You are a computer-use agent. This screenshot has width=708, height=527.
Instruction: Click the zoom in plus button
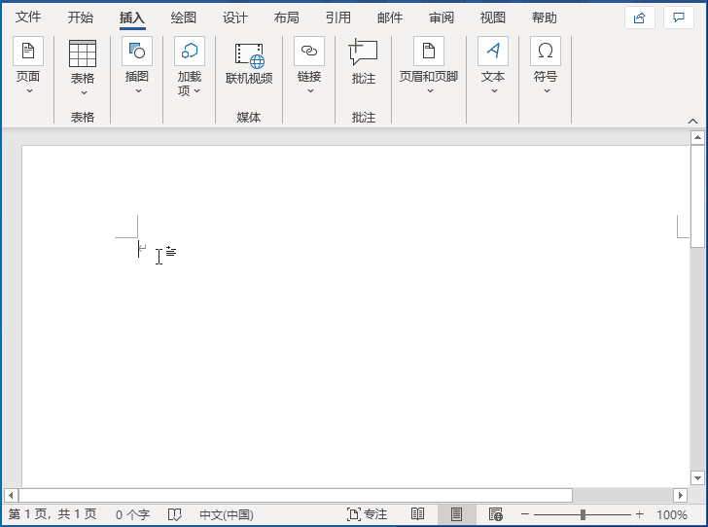(x=639, y=514)
